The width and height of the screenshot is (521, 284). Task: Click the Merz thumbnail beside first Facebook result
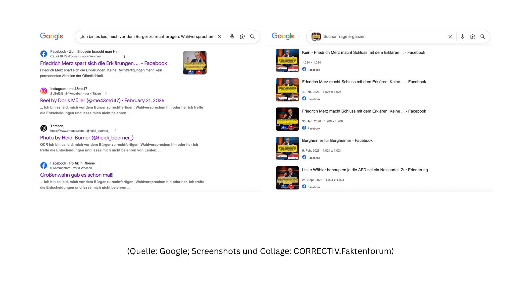tap(195, 63)
